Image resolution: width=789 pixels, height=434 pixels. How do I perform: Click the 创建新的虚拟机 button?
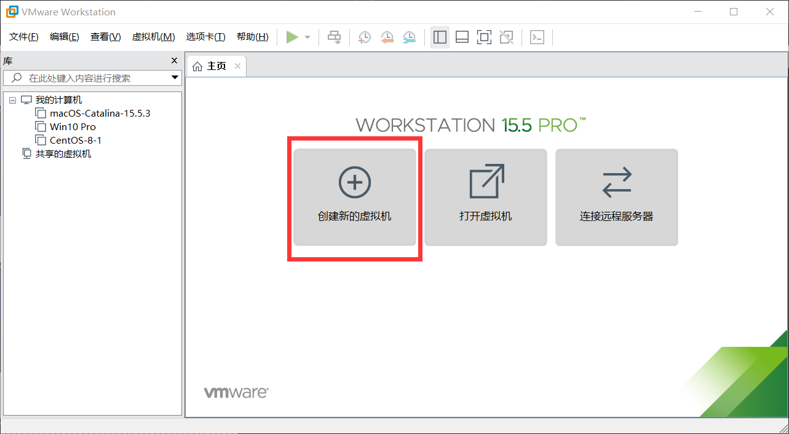(x=355, y=197)
